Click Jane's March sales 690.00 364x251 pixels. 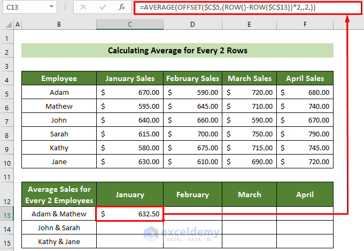(x=249, y=161)
